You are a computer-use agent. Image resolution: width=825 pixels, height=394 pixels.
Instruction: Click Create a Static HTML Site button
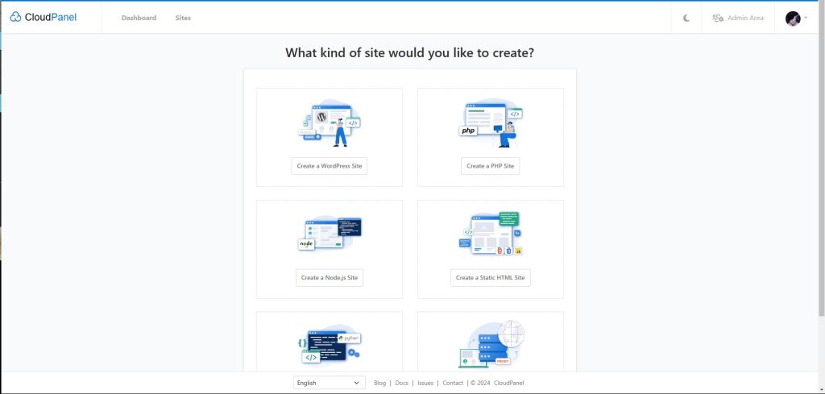491,277
